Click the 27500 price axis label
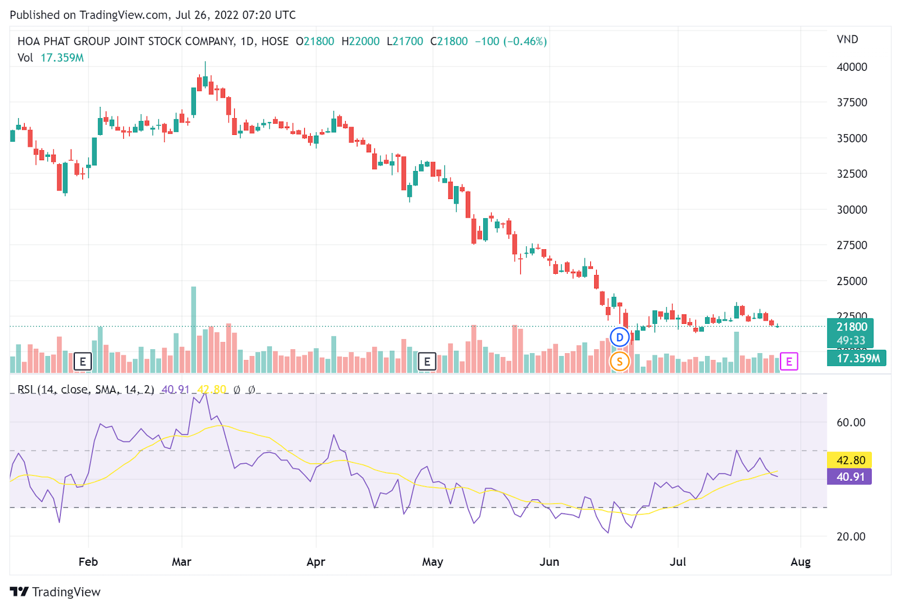The width and height of the screenshot is (901, 609). point(852,245)
